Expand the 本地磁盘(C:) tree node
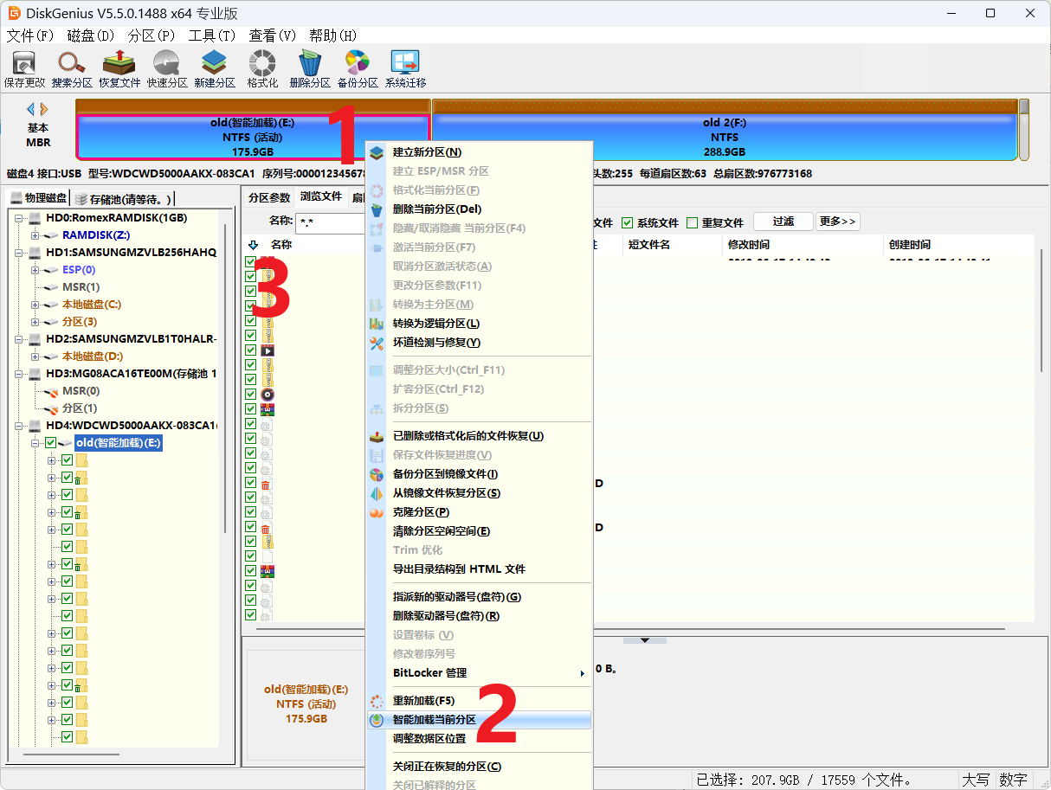The image size is (1051, 790). click(35, 305)
